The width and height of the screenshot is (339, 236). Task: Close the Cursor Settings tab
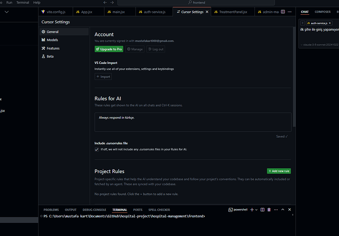(207, 12)
